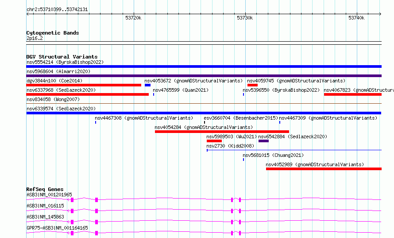The height and width of the screenshot is (238, 394).
Task: Click the chr2:53710399..53742131 coordinate text
Action: click(57, 10)
